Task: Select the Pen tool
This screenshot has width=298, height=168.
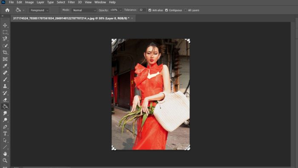Action: click(5, 127)
